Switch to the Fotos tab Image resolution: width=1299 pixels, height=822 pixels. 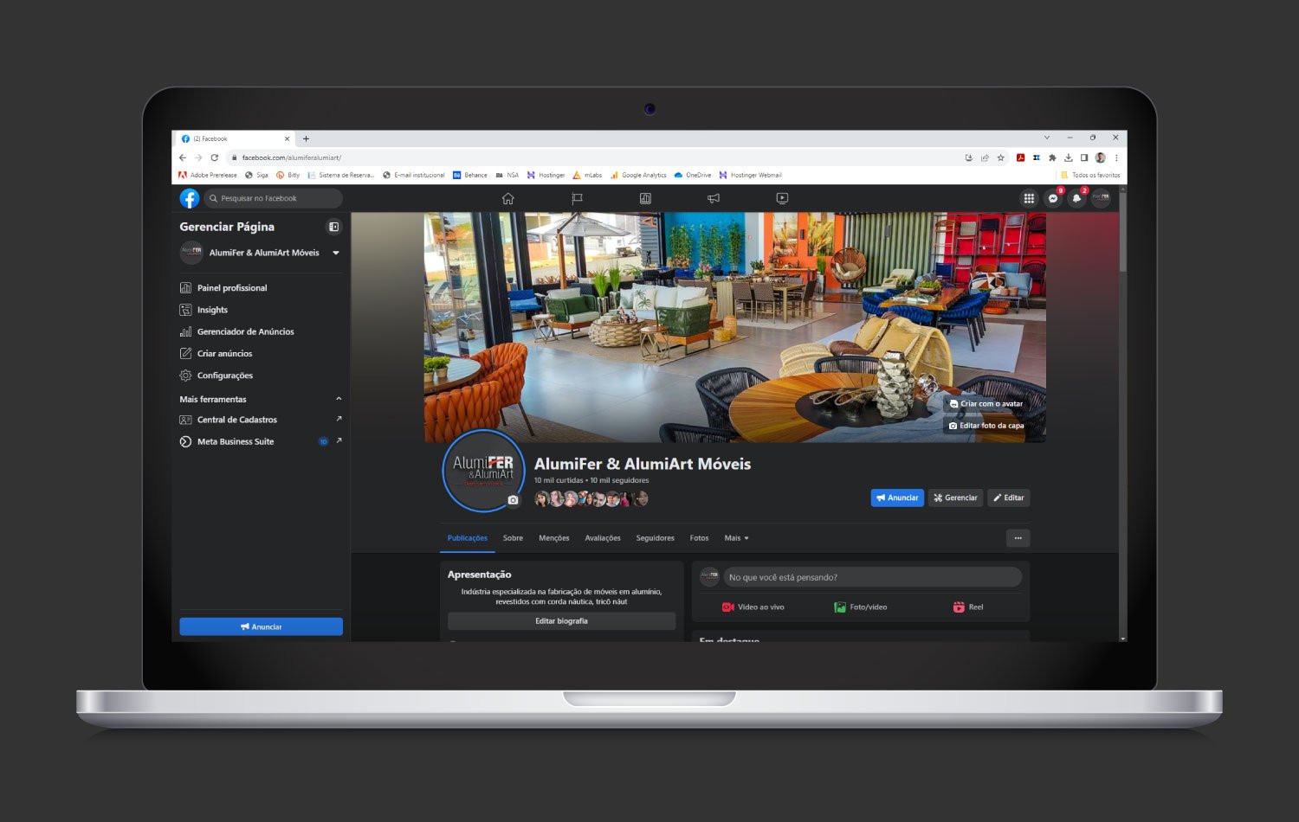point(699,538)
